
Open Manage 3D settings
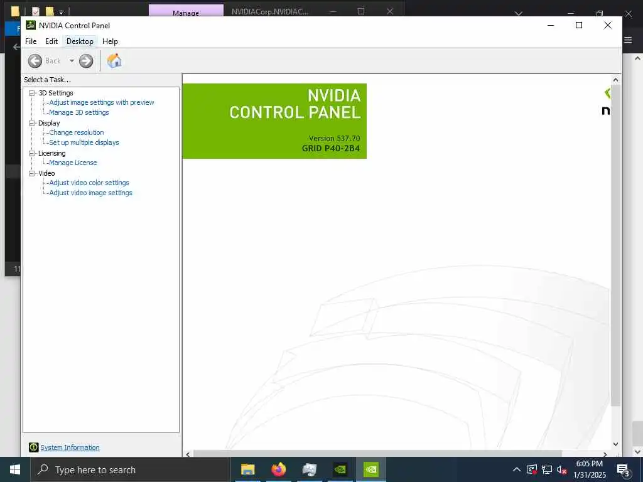click(79, 112)
